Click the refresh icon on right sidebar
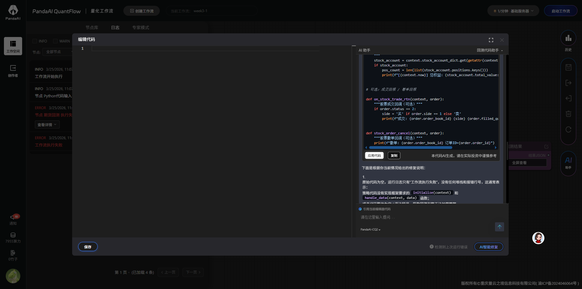The width and height of the screenshot is (582, 289). click(x=568, y=129)
